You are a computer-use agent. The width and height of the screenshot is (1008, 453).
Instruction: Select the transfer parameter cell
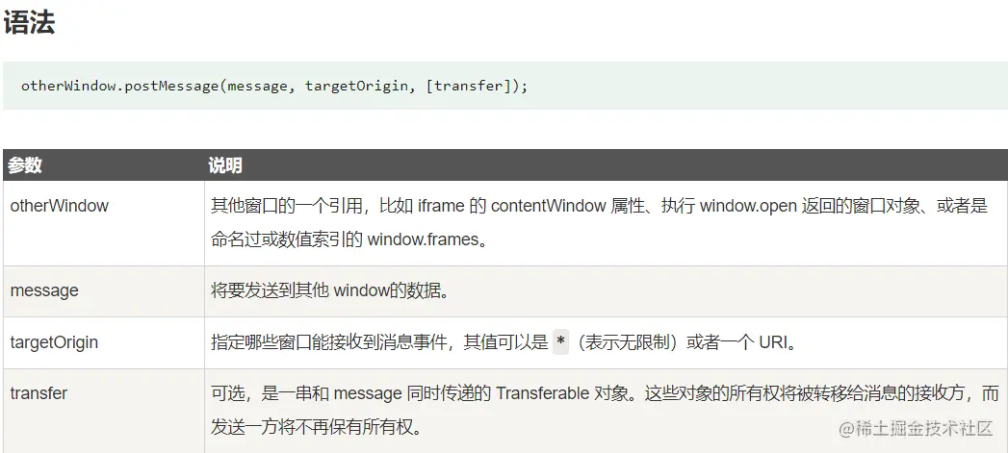point(104,412)
